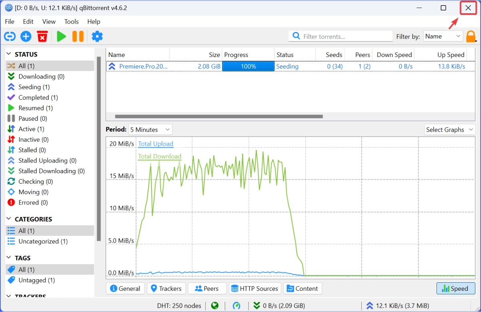Click the search magnifier icon in the filter box
The height and width of the screenshot is (312, 481).
296,36
